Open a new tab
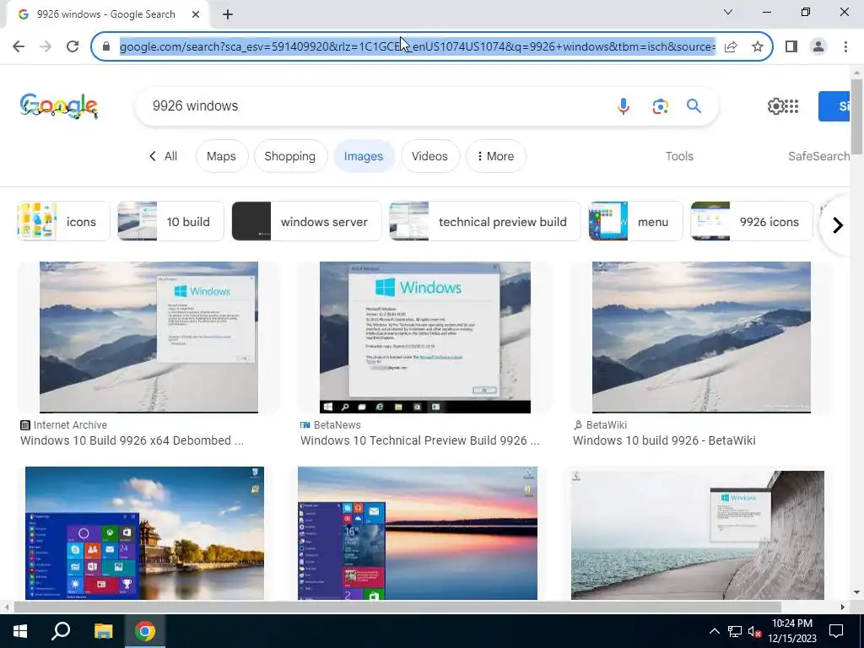The height and width of the screenshot is (648, 864). (x=228, y=14)
